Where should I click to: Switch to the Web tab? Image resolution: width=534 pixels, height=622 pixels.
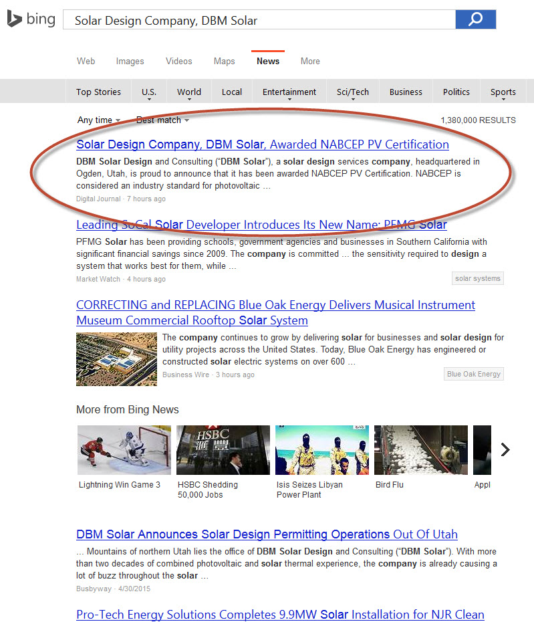click(86, 61)
